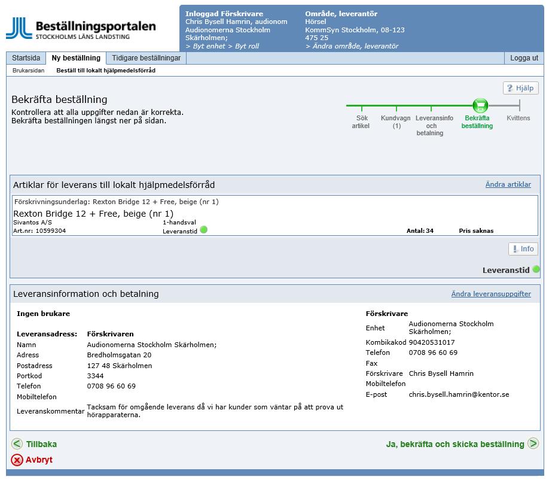Click the Kombikod value 90420531017
549x480 pixels.
pyautogui.click(x=432, y=342)
